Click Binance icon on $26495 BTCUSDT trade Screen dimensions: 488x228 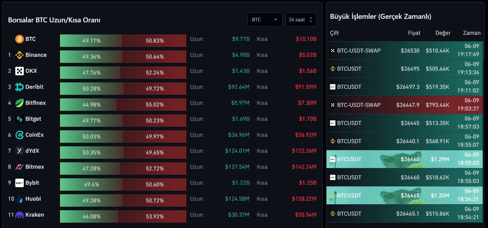(333, 69)
